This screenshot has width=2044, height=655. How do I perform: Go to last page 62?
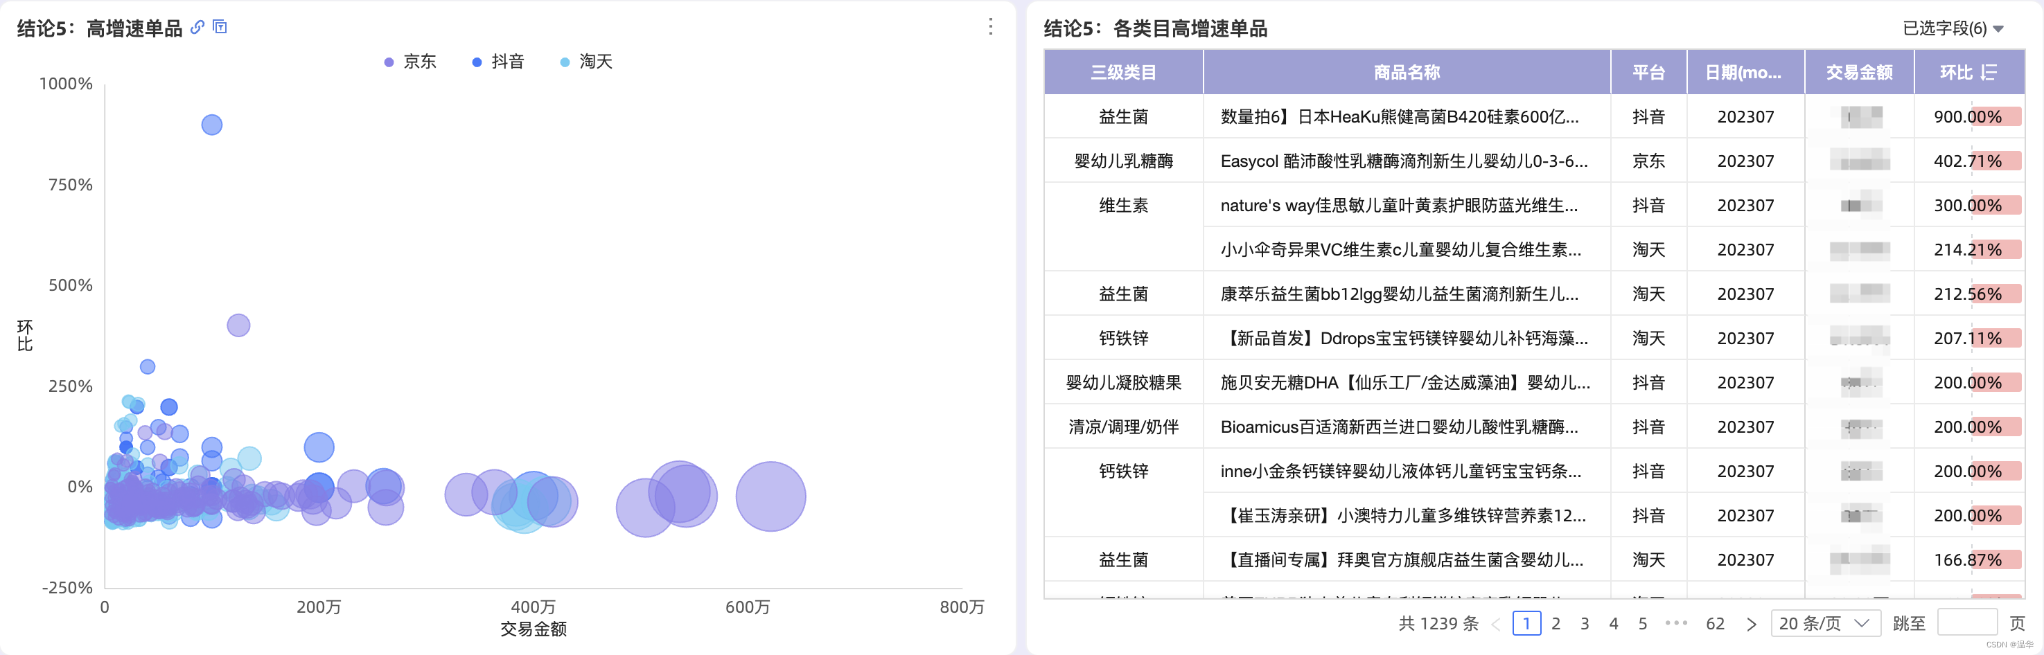coord(1716,623)
